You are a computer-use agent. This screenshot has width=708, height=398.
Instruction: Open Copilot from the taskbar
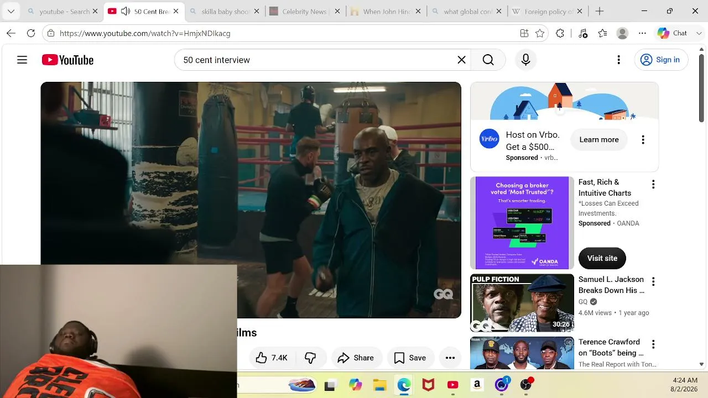355,385
